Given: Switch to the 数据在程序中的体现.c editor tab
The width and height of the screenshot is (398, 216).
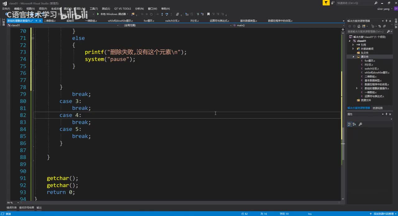Looking at the screenshot, I should pyautogui.click(x=280, y=21).
